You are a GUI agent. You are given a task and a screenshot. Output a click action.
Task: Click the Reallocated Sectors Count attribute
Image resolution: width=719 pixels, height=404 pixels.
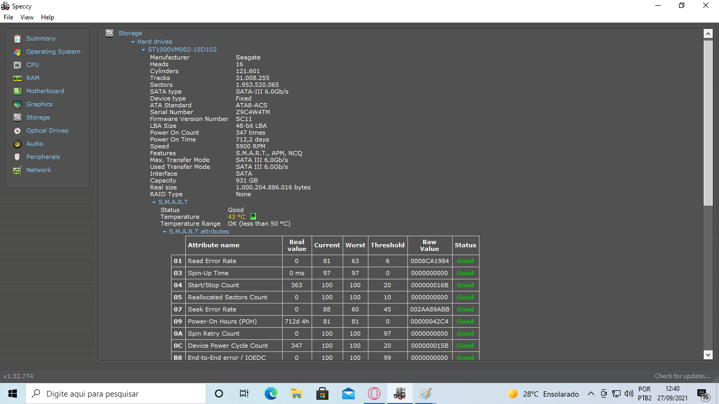pos(227,297)
